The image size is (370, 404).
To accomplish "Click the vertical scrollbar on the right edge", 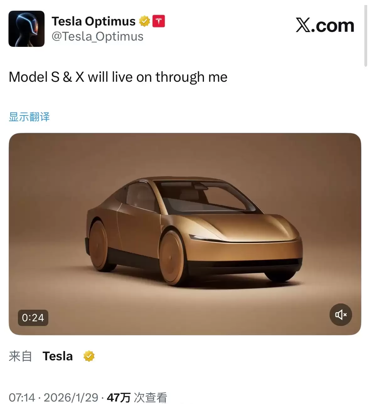I will tap(366, 36).
